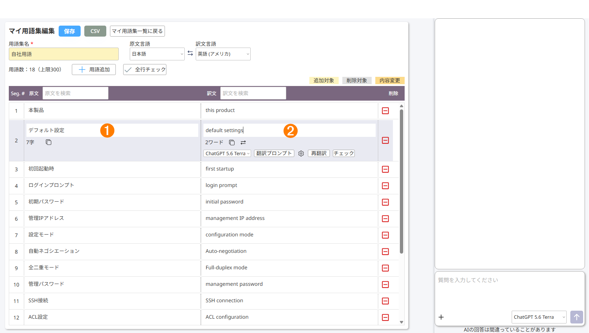Click the delete icon for 'default settings' row
The width and height of the screenshot is (589, 333).
tap(385, 141)
